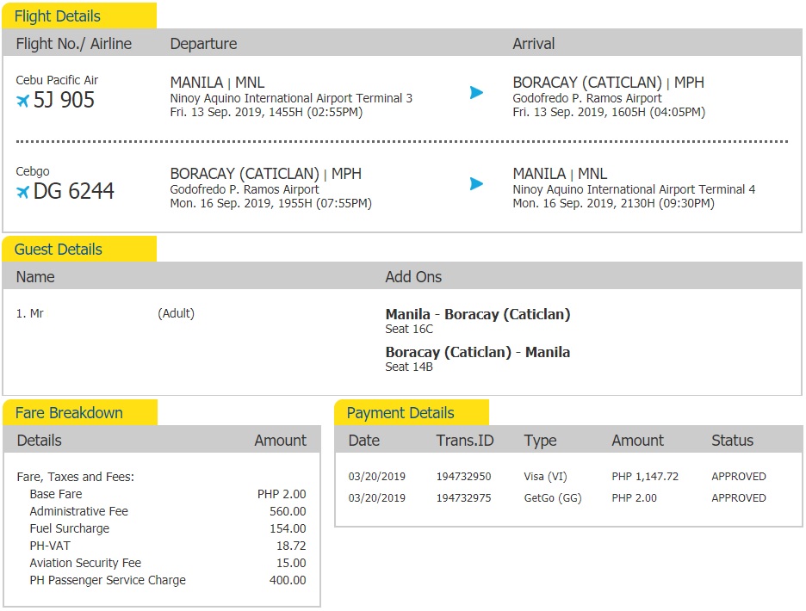Image resolution: width=806 pixels, height=611 pixels.
Task: Click the airplane icon beside DG 6244
Action: [22, 192]
